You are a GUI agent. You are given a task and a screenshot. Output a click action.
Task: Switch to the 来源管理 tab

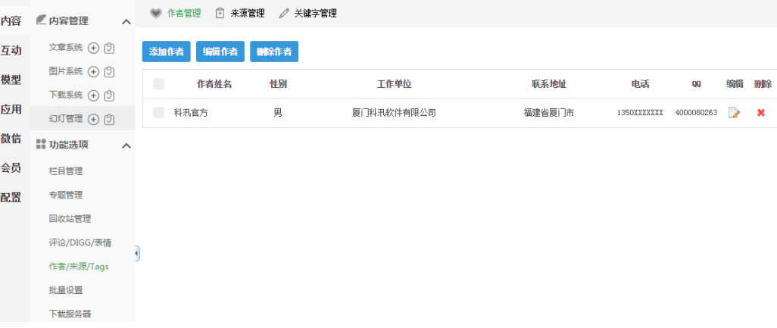(x=240, y=13)
